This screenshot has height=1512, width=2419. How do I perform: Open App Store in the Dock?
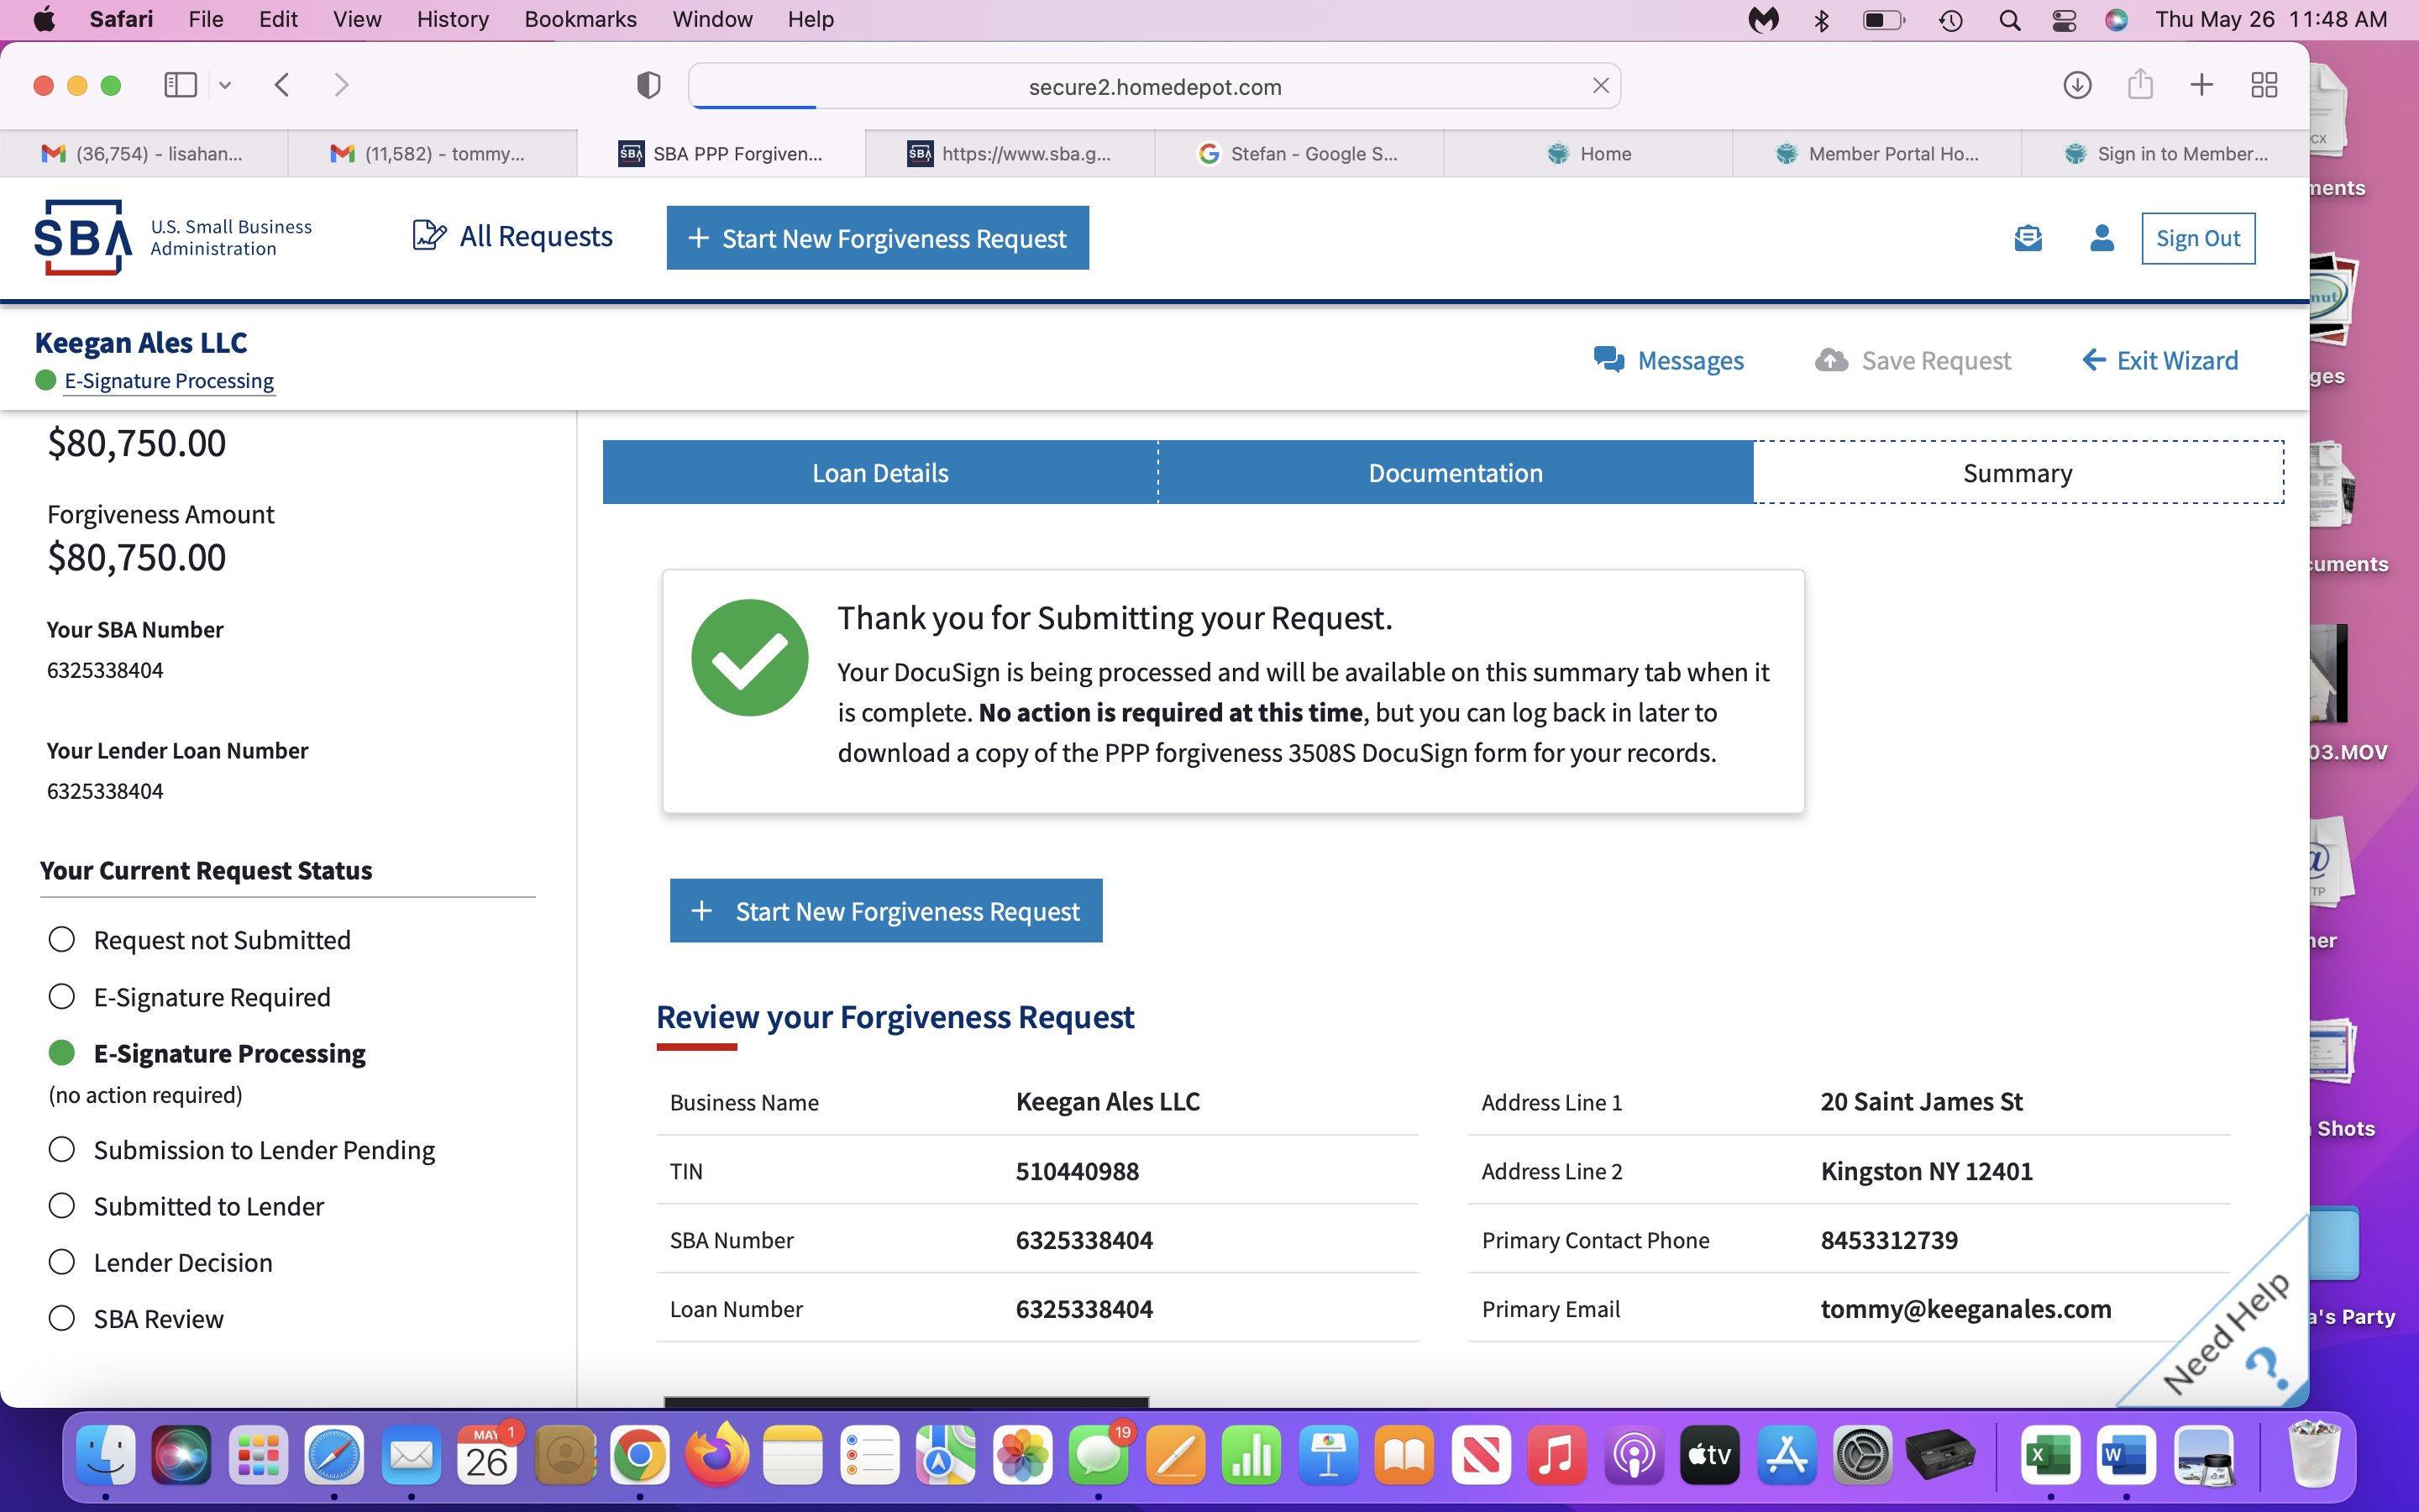tap(1787, 1455)
